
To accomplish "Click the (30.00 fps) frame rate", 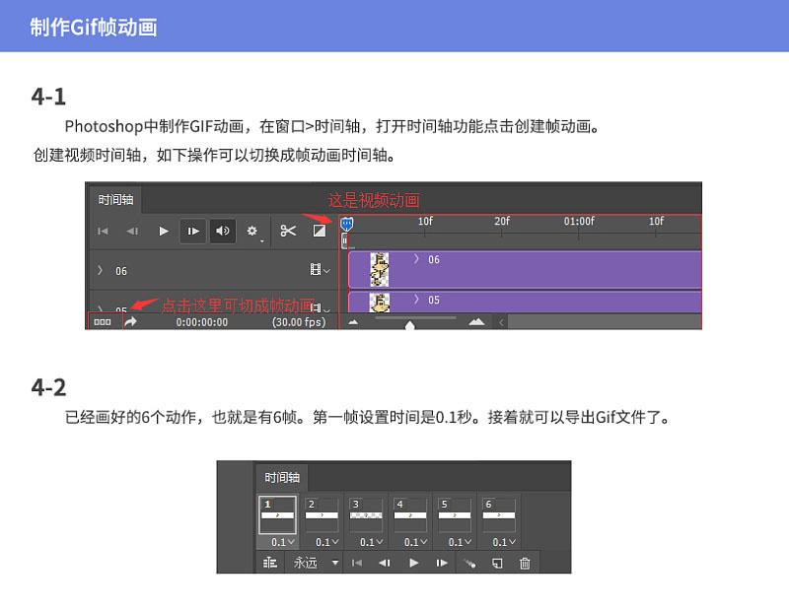I will pyautogui.click(x=299, y=322).
